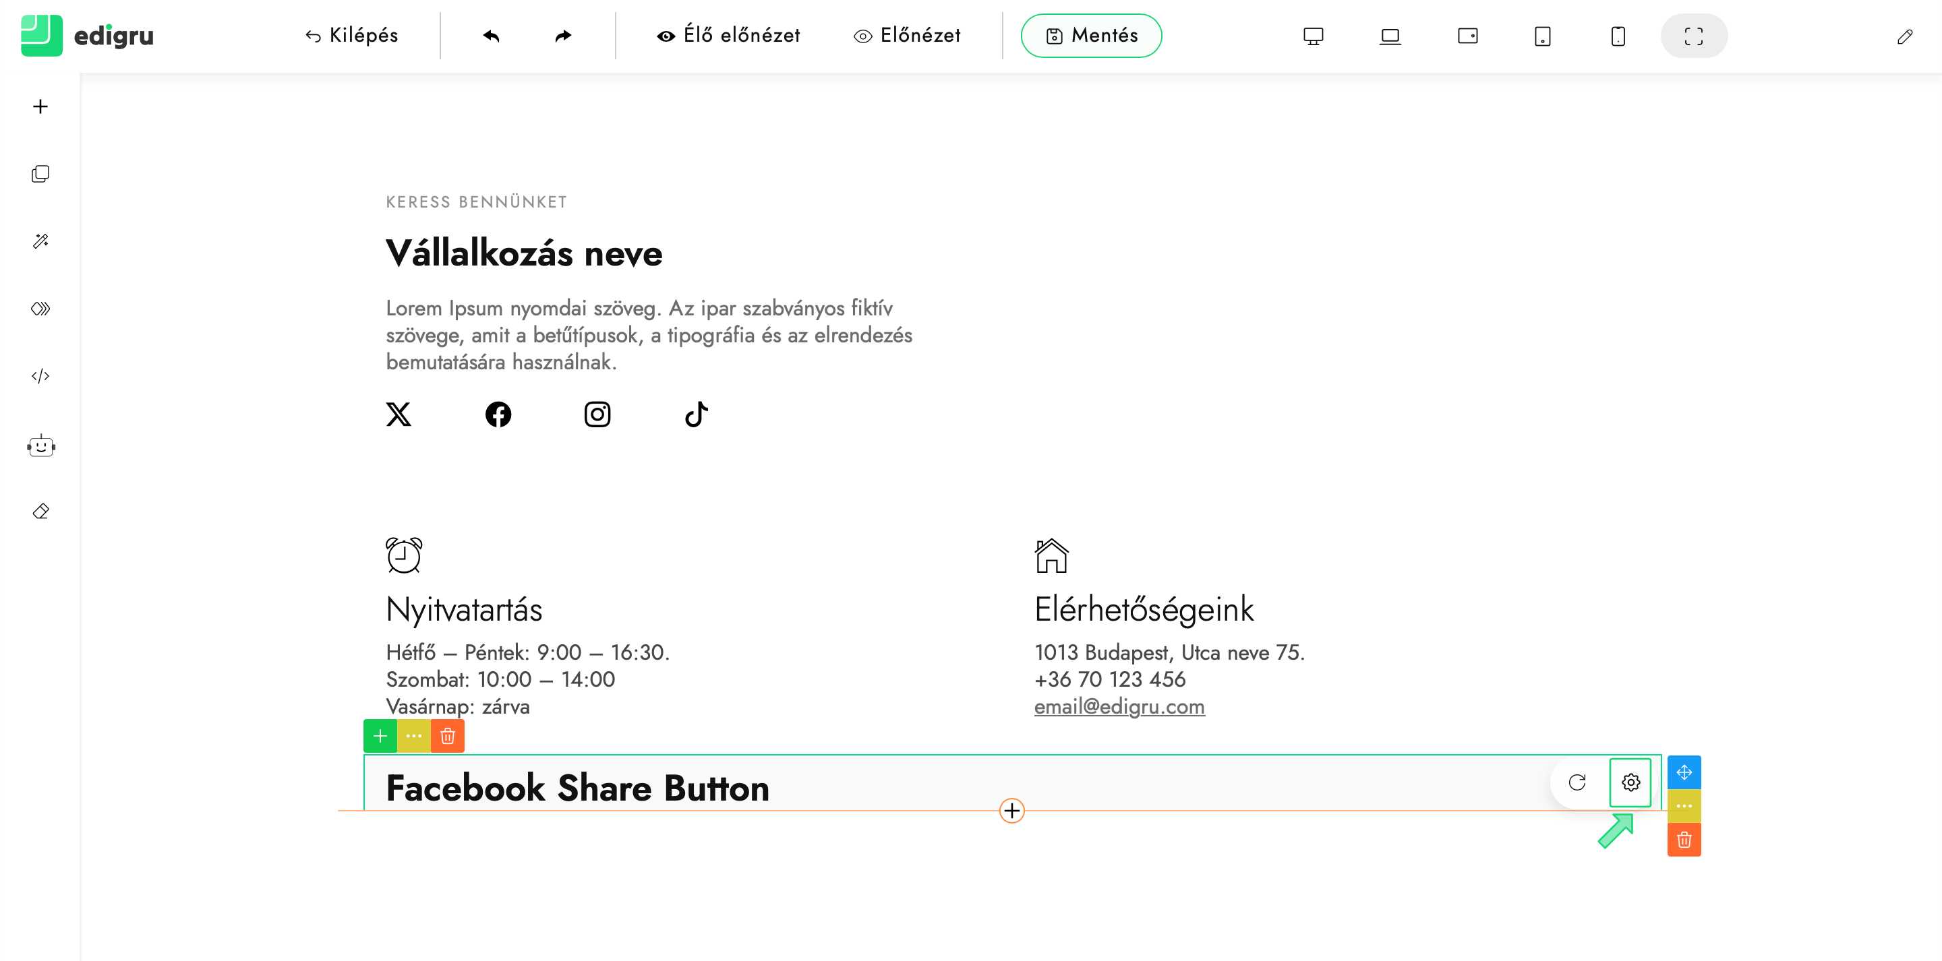Open the yellow options menu on right handle
The width and height of the screenshot is (1942, 961).
coord(1684,806)
